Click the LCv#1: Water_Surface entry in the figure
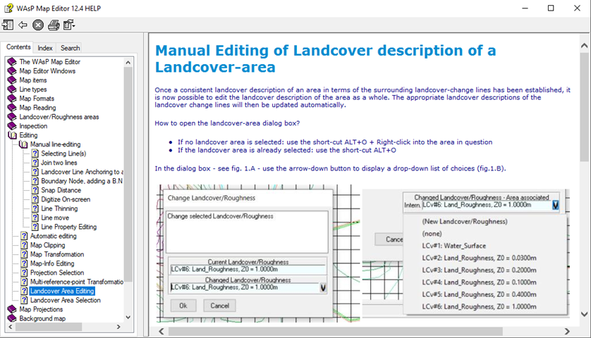This screenshot has height=338, width=591. pyautogui.click(x=453, y=246)
